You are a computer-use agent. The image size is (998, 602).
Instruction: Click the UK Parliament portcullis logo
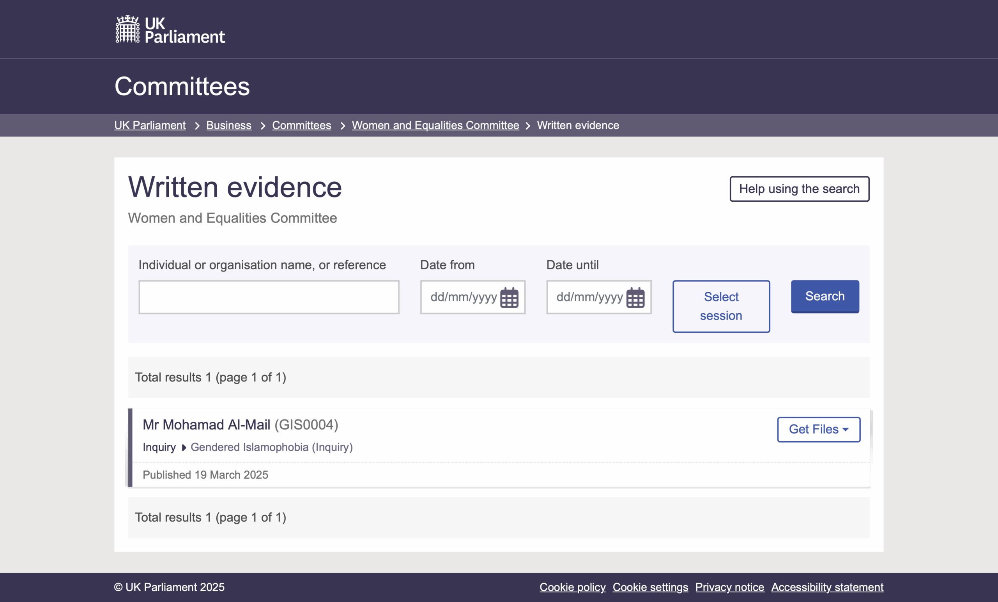coord(170,29)
